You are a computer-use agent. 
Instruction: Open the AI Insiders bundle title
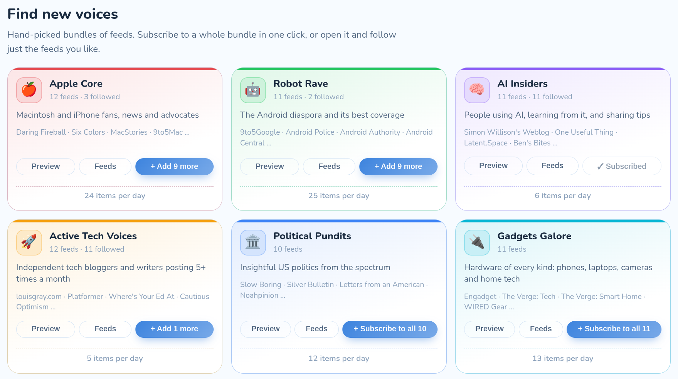coord(522,83)
